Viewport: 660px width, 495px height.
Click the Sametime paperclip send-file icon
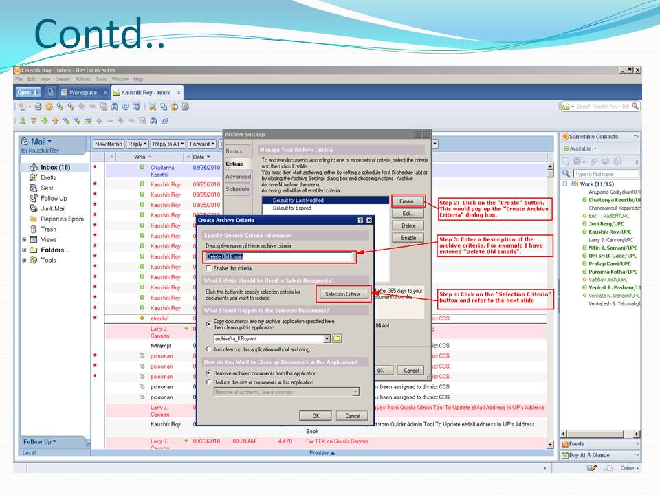coord(593,162)
